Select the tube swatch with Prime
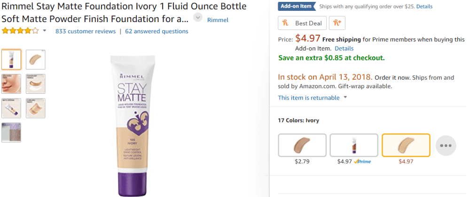The width and height of the screenshot is (469, 197). point(353,145)
